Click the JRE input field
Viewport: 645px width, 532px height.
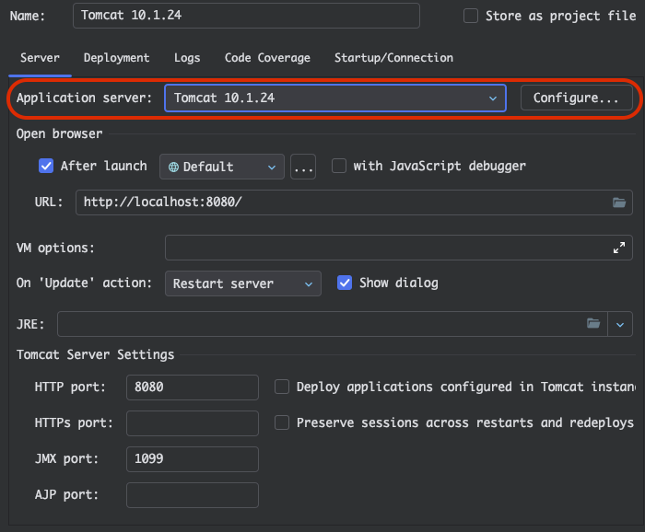coord(333,324)
